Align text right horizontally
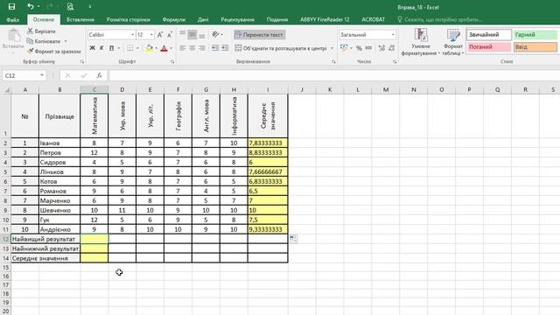The height and width of the screenshot is (315, 560). pos(202,48)
